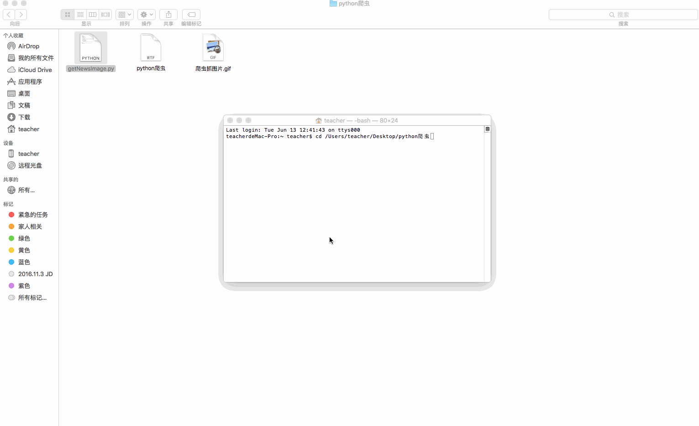Screen dimensions: 699x426
Task: Close the Terminal window
Action: (230, 120)
